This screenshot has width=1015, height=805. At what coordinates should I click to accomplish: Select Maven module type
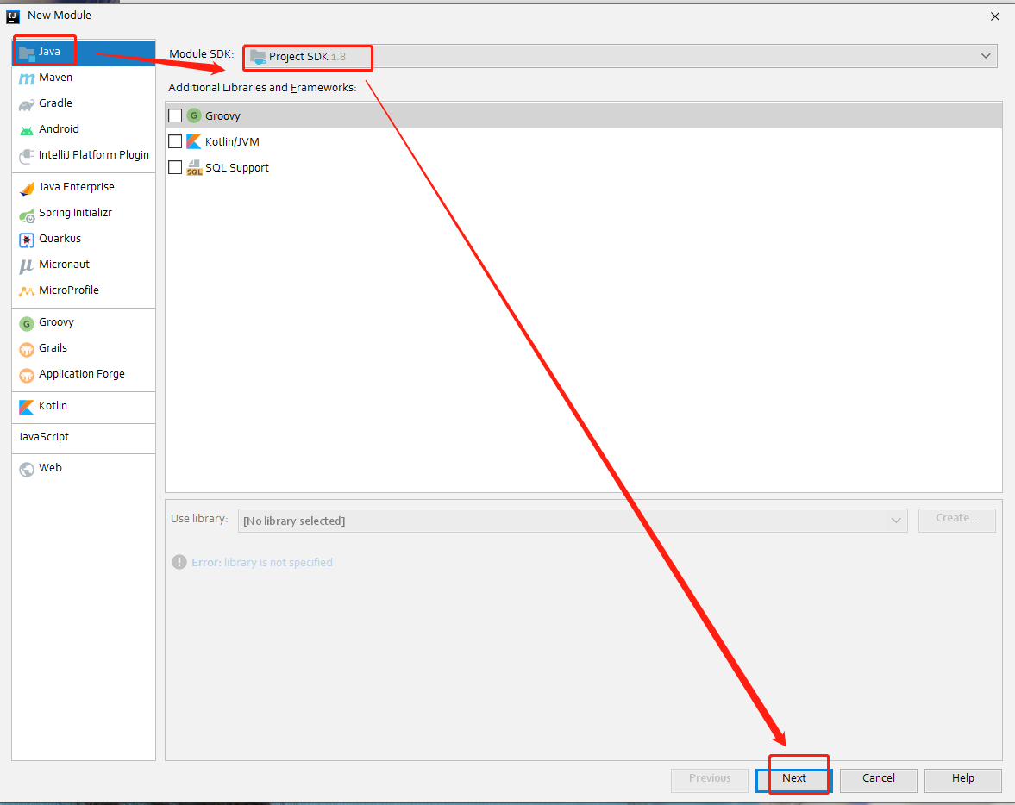tap(84, 78)
